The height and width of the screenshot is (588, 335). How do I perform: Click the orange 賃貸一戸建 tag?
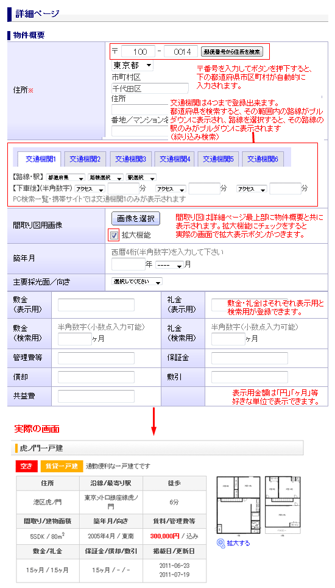(x=62, y=466)
